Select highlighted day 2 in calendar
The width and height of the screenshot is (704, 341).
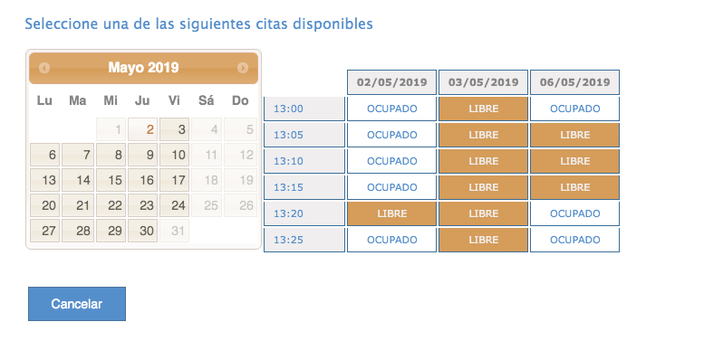[143, 129]
